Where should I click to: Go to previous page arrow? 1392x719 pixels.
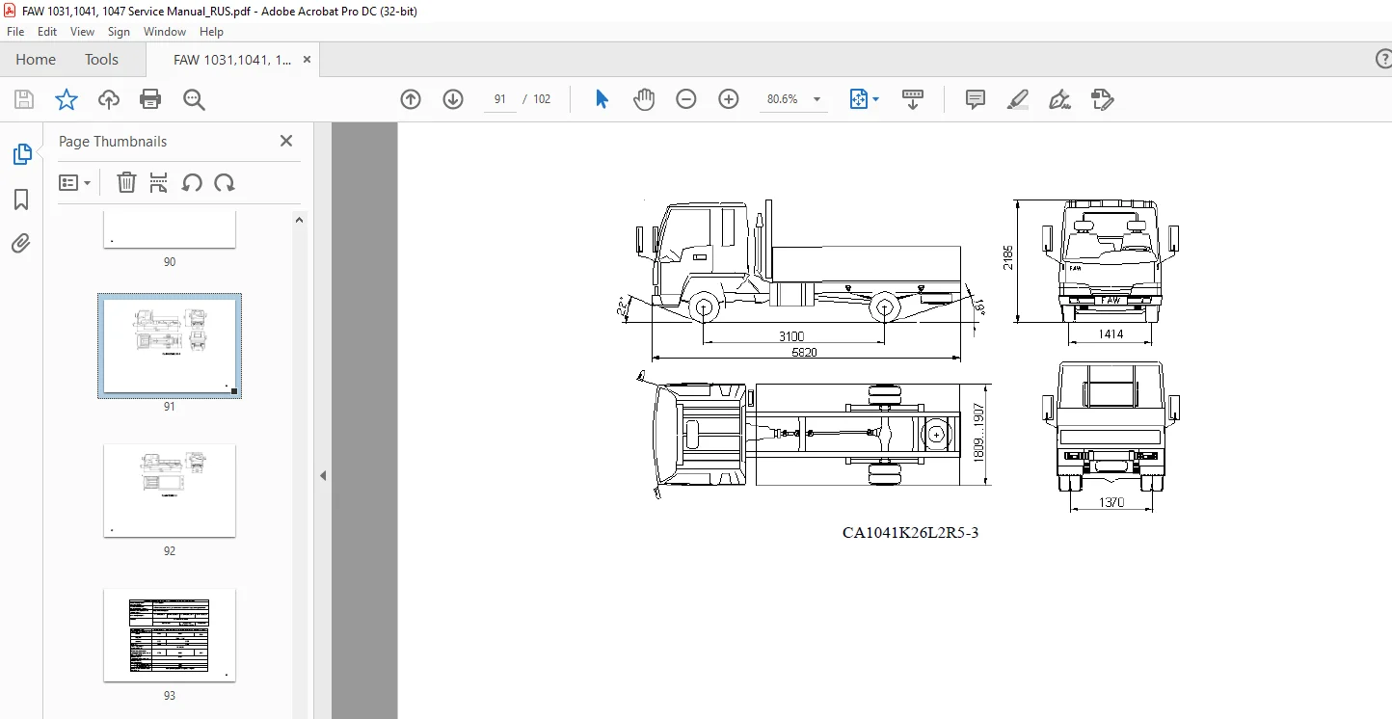tap(411, 99)
